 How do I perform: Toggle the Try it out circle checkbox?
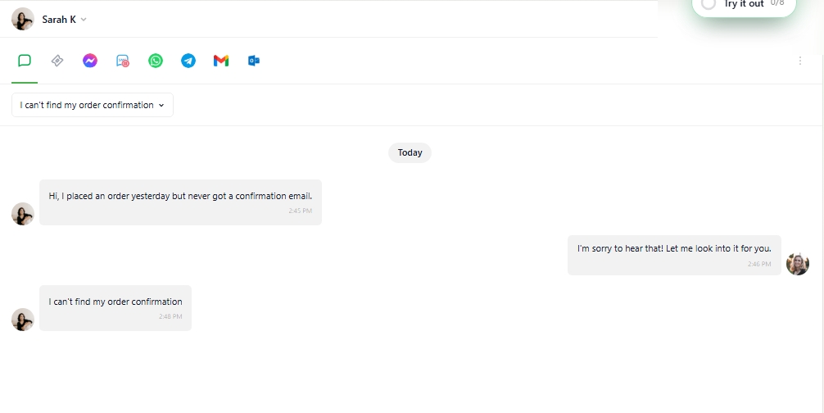[709, 3]
